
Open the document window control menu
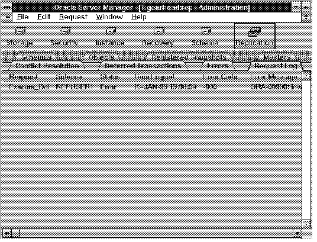tap(7, 17)
